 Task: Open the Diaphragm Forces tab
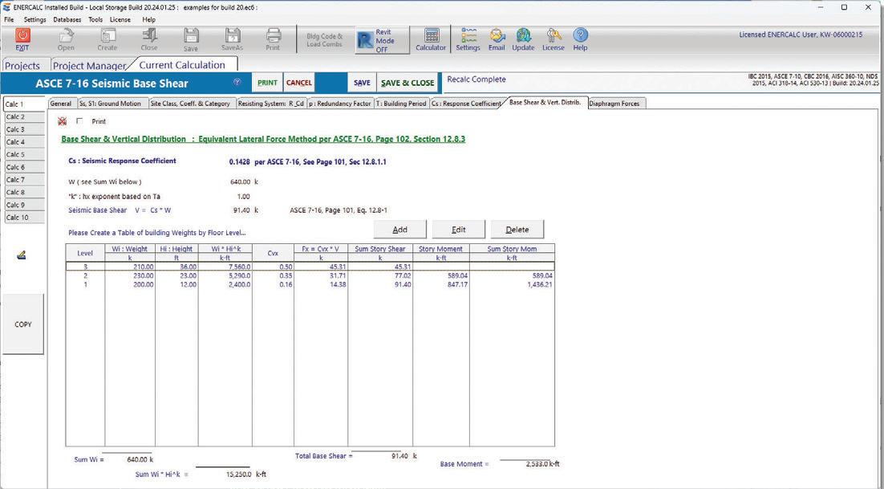(x=614, y=104)
